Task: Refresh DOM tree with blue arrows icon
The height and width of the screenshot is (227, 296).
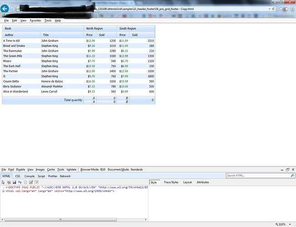Action: coord(20,182)
